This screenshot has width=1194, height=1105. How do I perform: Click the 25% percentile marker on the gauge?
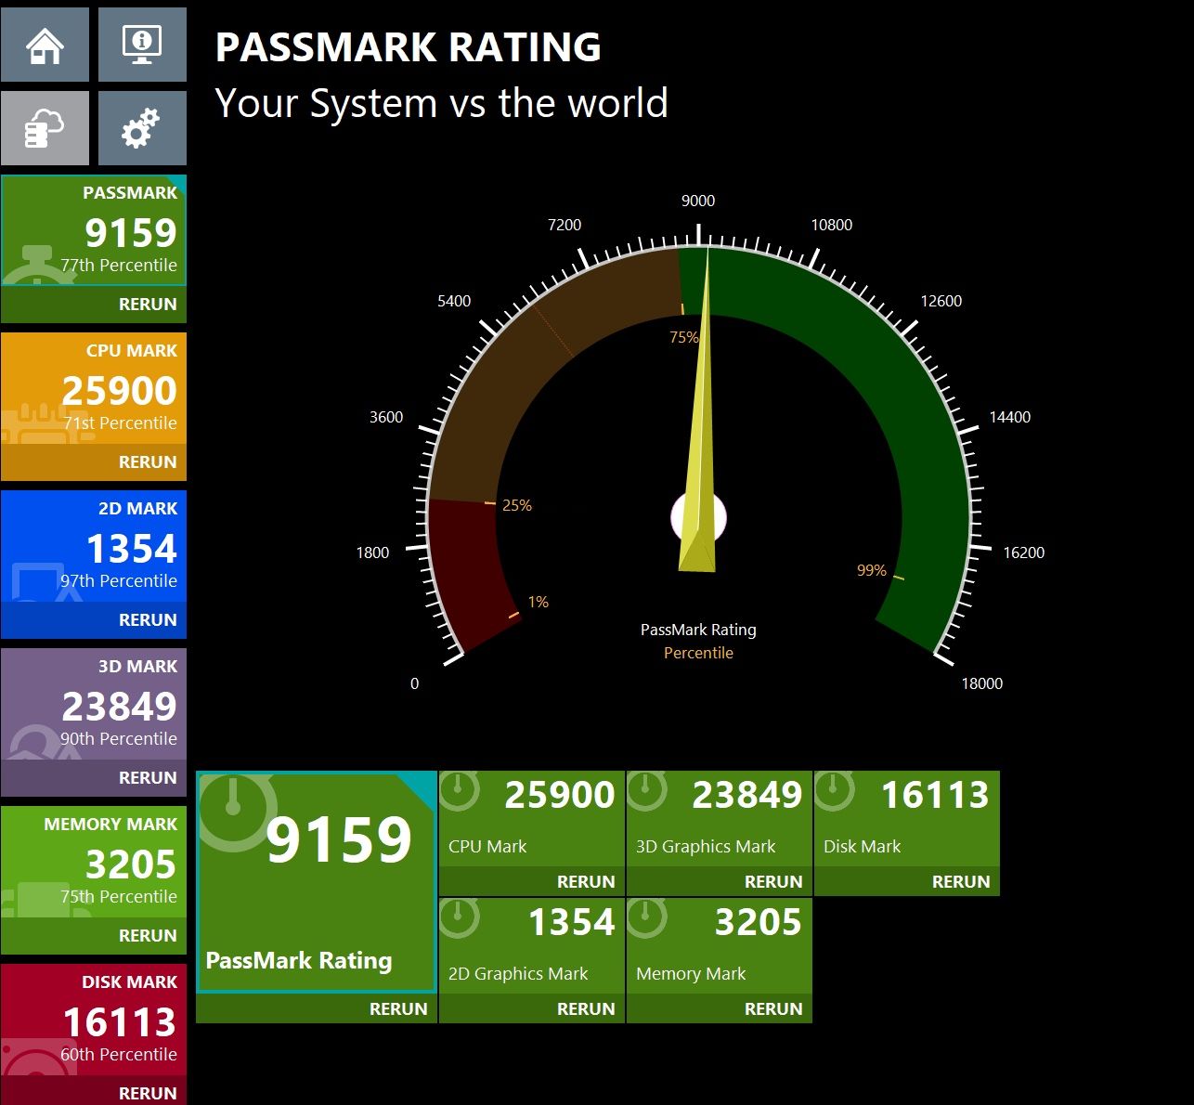[x=517, y=505]
